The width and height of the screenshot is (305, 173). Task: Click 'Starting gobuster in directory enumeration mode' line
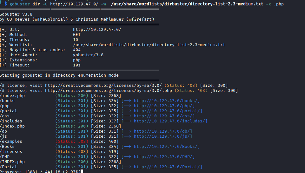(59, 75)
